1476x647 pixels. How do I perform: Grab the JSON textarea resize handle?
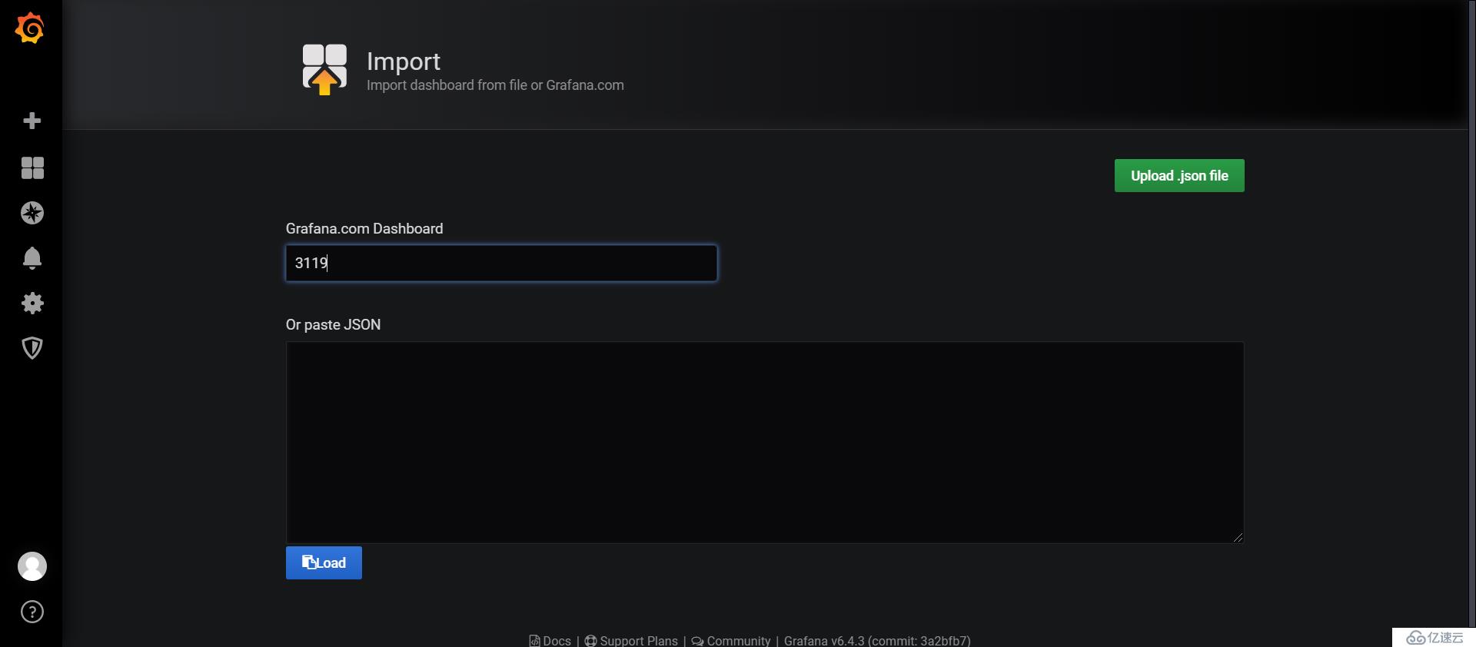(1238, 537)
